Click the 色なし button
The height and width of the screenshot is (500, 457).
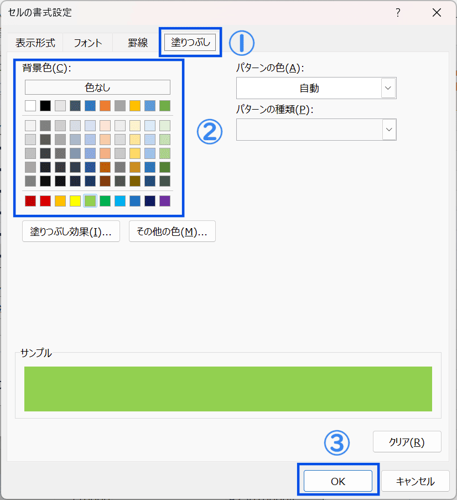(97, 87)
